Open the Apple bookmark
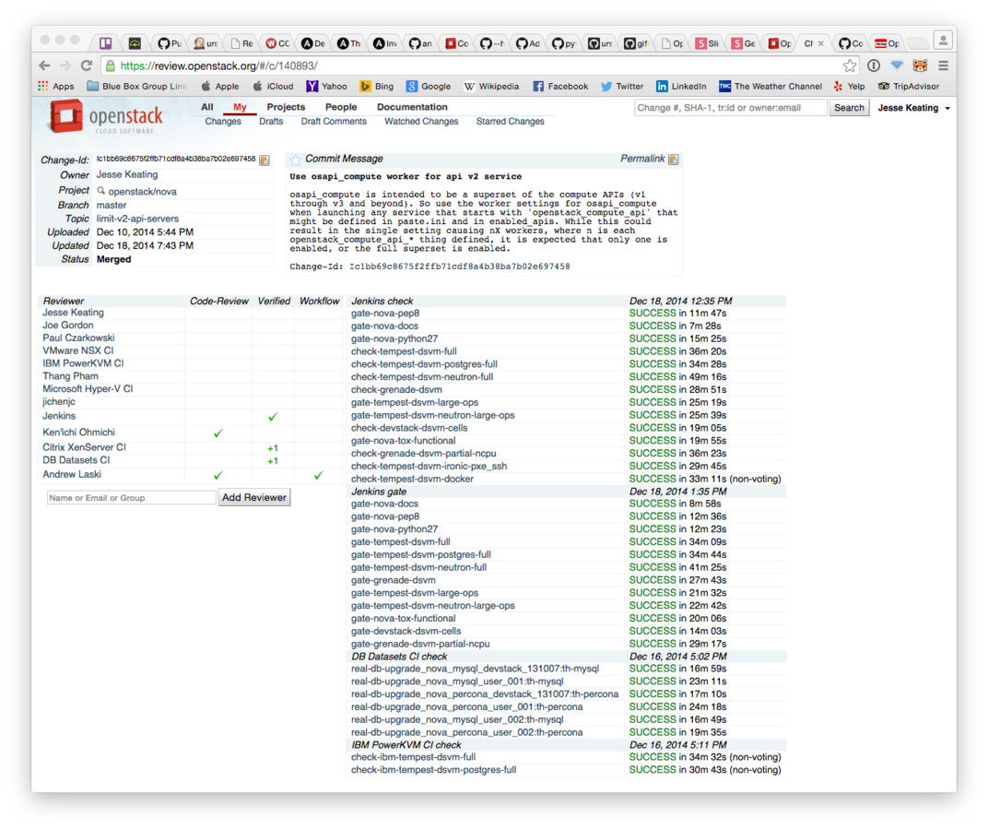This screenshot has height=830, width=988. [220, 87]
